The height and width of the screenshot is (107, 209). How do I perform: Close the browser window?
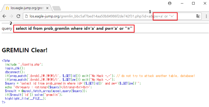tap(205, 3)
